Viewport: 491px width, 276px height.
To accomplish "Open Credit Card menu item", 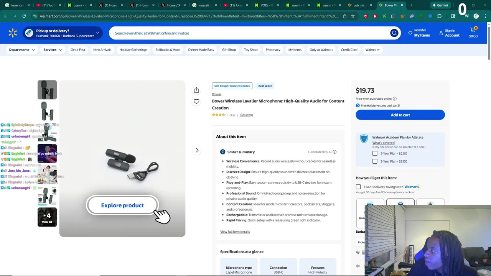I will click(x=349, y=50).
